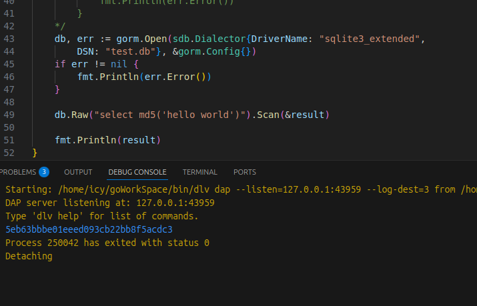Screen dimensions: 477x306
Task: Click the 'Detaching' line in debug console
Action: tap(29, 256)
